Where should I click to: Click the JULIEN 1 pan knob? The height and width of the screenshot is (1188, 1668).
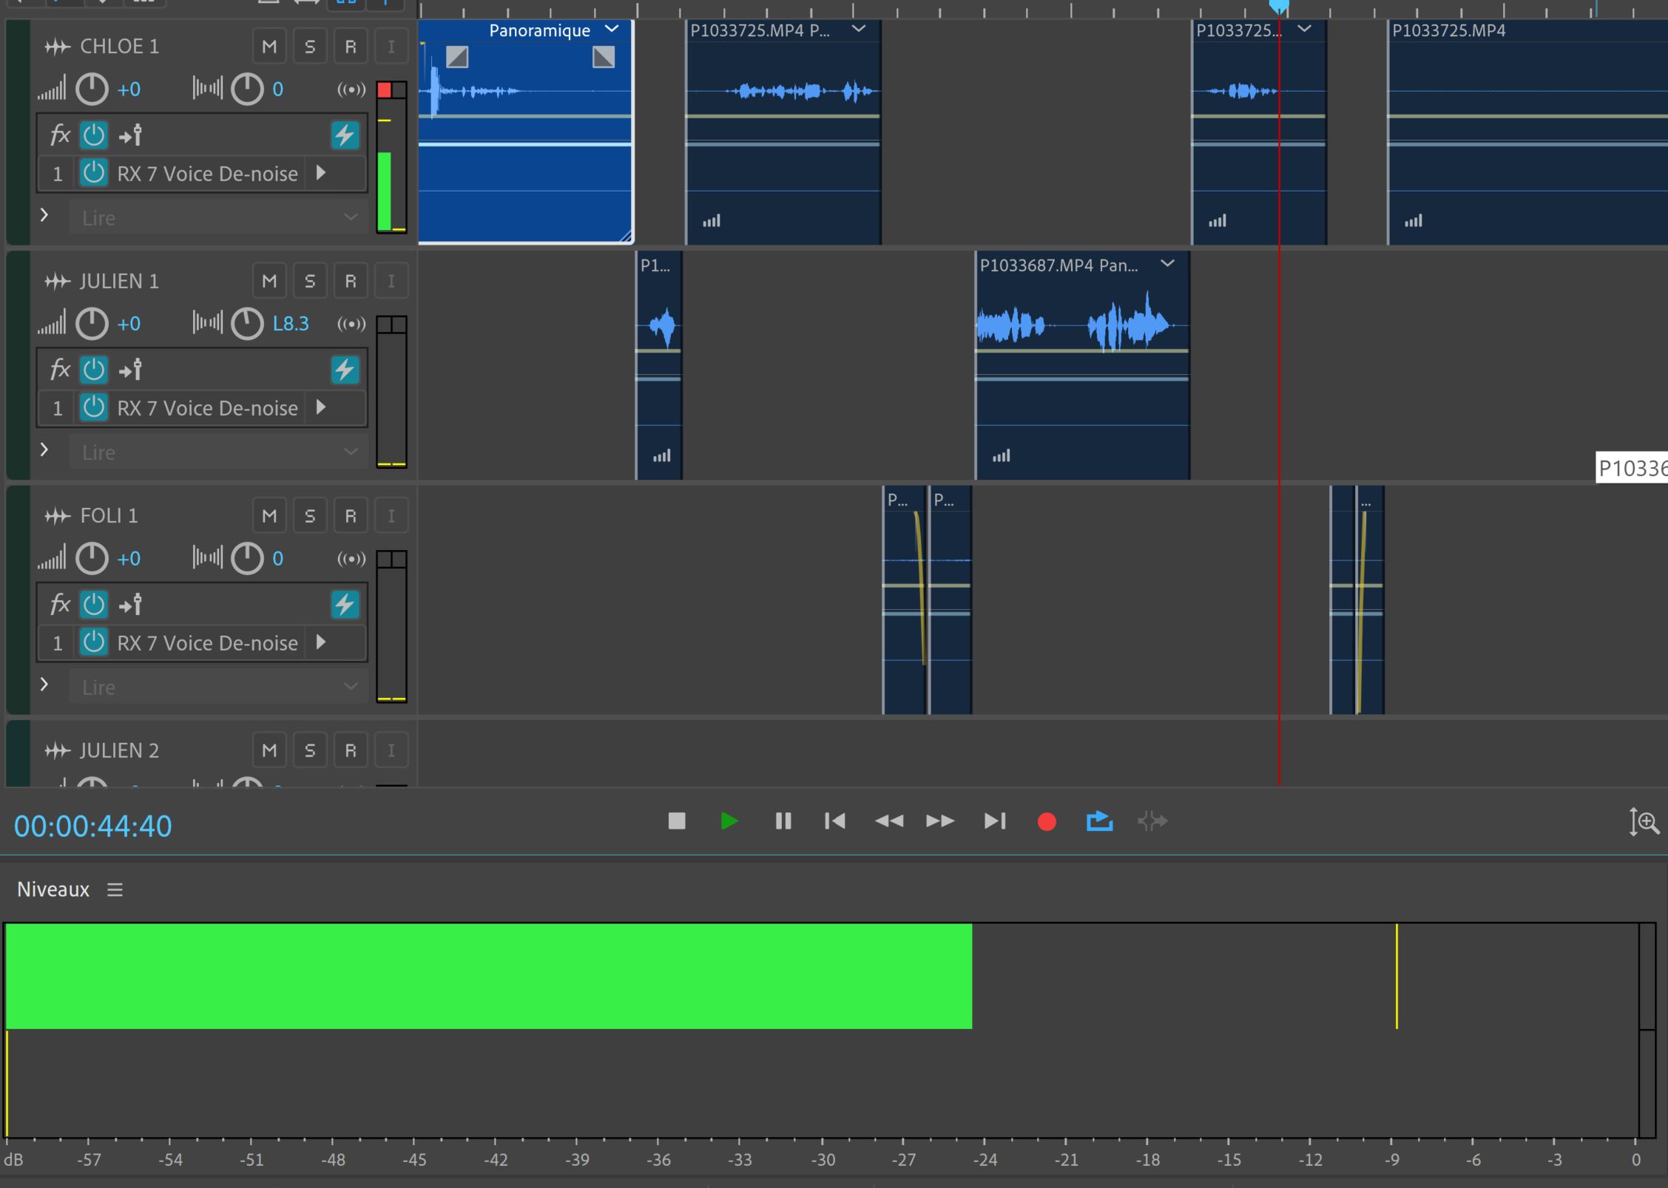247,324
